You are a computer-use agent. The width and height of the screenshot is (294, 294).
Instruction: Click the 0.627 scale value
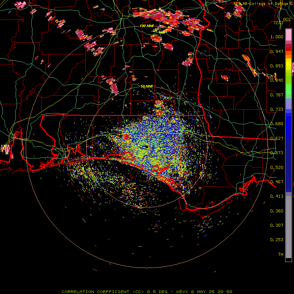[x=277, y=138]
